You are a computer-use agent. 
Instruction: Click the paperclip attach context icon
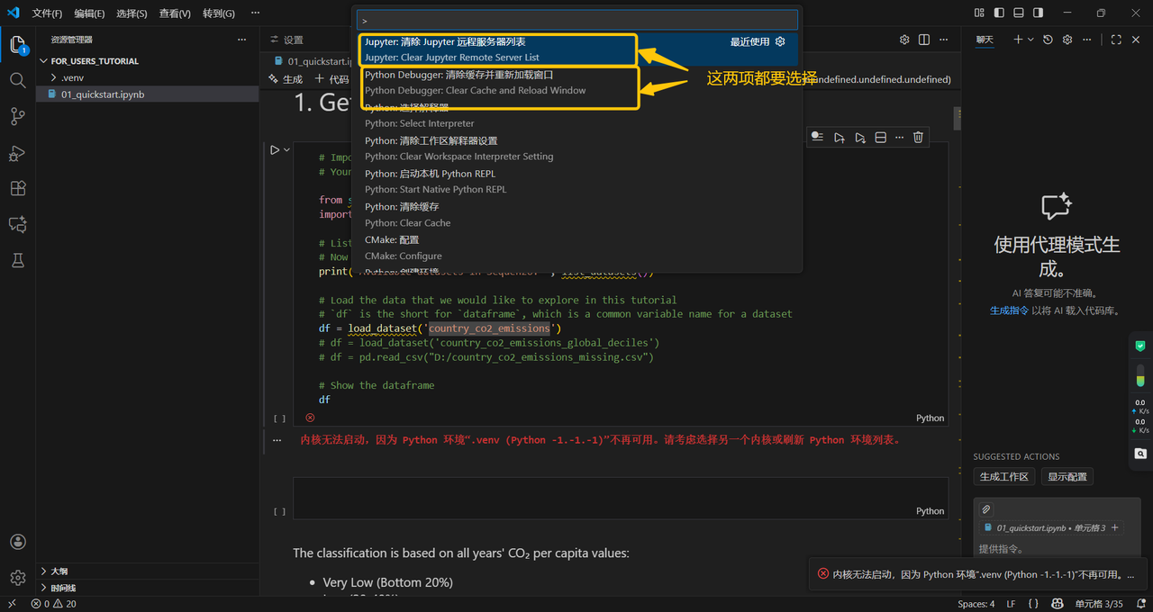(x=986, y=509)
